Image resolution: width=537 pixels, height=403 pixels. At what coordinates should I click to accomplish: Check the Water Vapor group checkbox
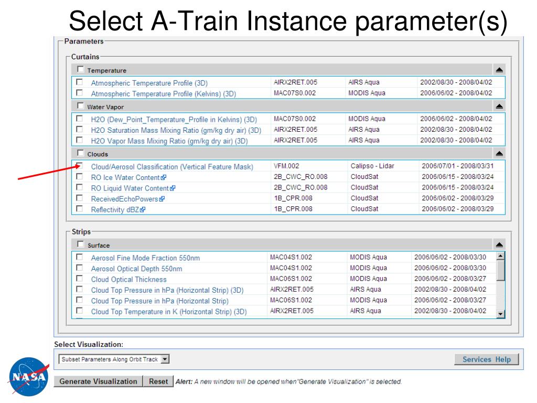pyautogui.click(x=80, y=105)
